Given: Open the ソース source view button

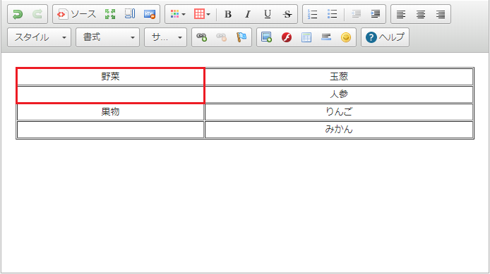Looking at the screenshot, I should (x=77, y=14).
